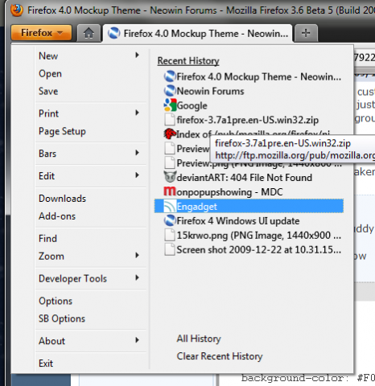Click page icon beside Screen shot entry
Screen dimensions: 375x386
click(x=170, y=250)
